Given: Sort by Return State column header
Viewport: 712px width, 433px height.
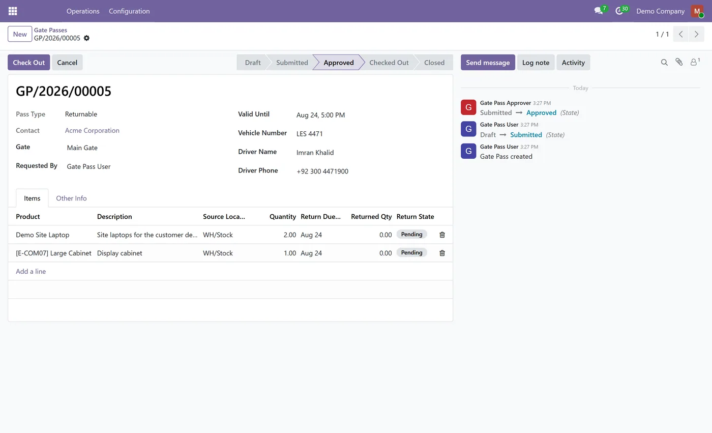Looking at the screenshot, I should 415,216.
